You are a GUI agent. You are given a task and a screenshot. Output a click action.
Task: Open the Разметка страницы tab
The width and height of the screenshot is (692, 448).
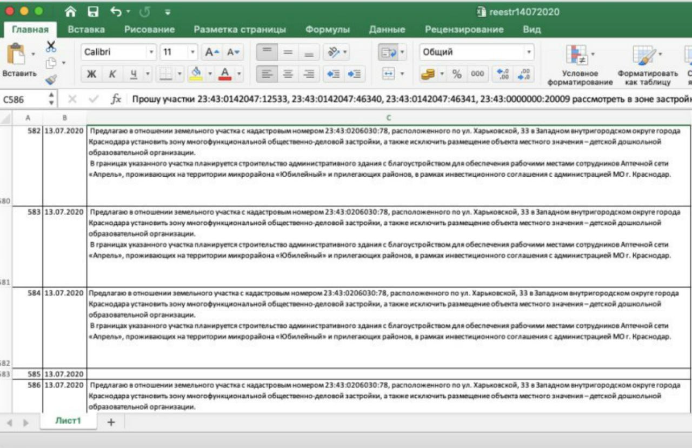coord(240,30)
